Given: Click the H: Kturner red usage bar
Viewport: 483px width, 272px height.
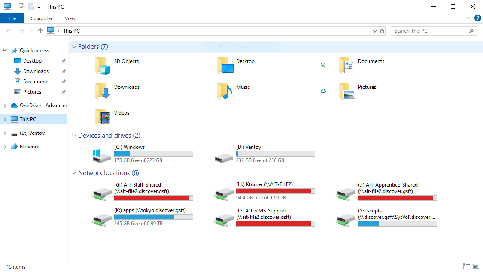Looking at the screenshot, I should coord(275,191).
